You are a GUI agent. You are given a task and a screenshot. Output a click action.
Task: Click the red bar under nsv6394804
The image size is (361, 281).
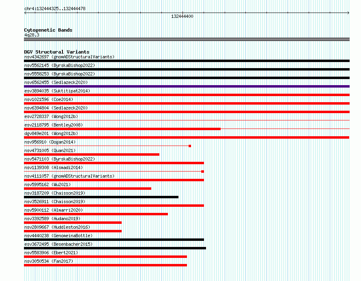[x=187, y=112]
